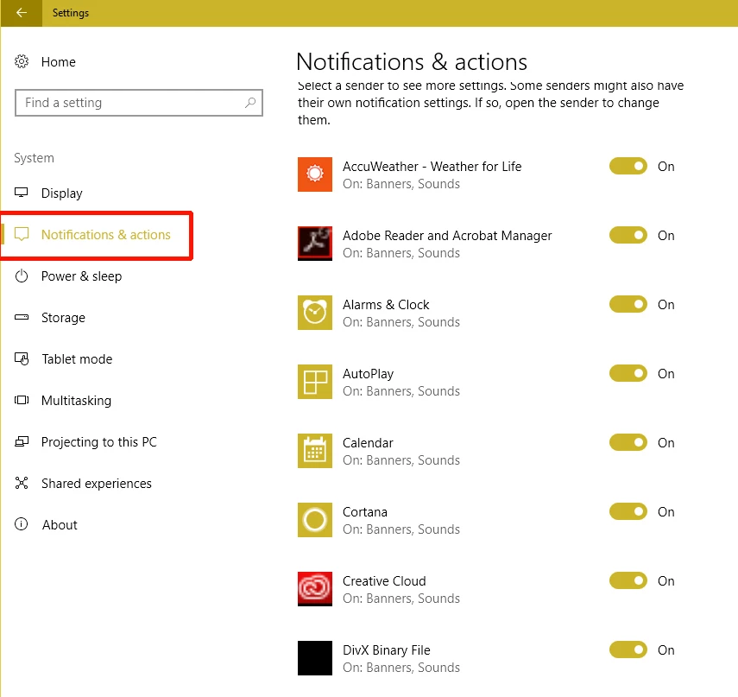
Task: Click the AccuWeather orange sun icon
Action: coord(315,174)
